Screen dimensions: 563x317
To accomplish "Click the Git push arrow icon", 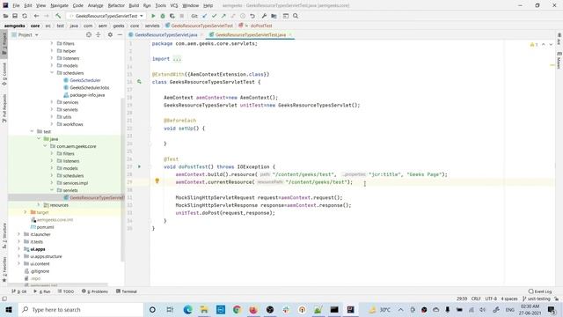I will pyautogui.click(x=223, y=16).
